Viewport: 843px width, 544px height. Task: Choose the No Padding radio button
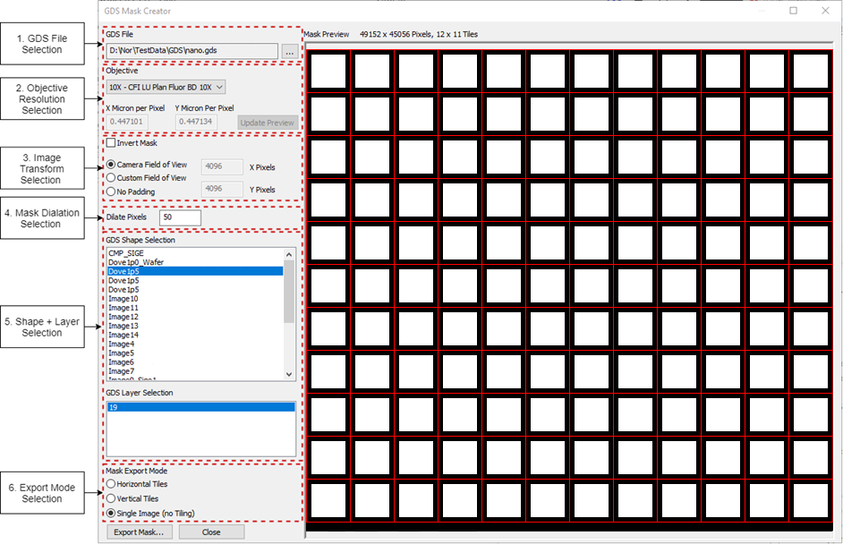coord(112,191)
